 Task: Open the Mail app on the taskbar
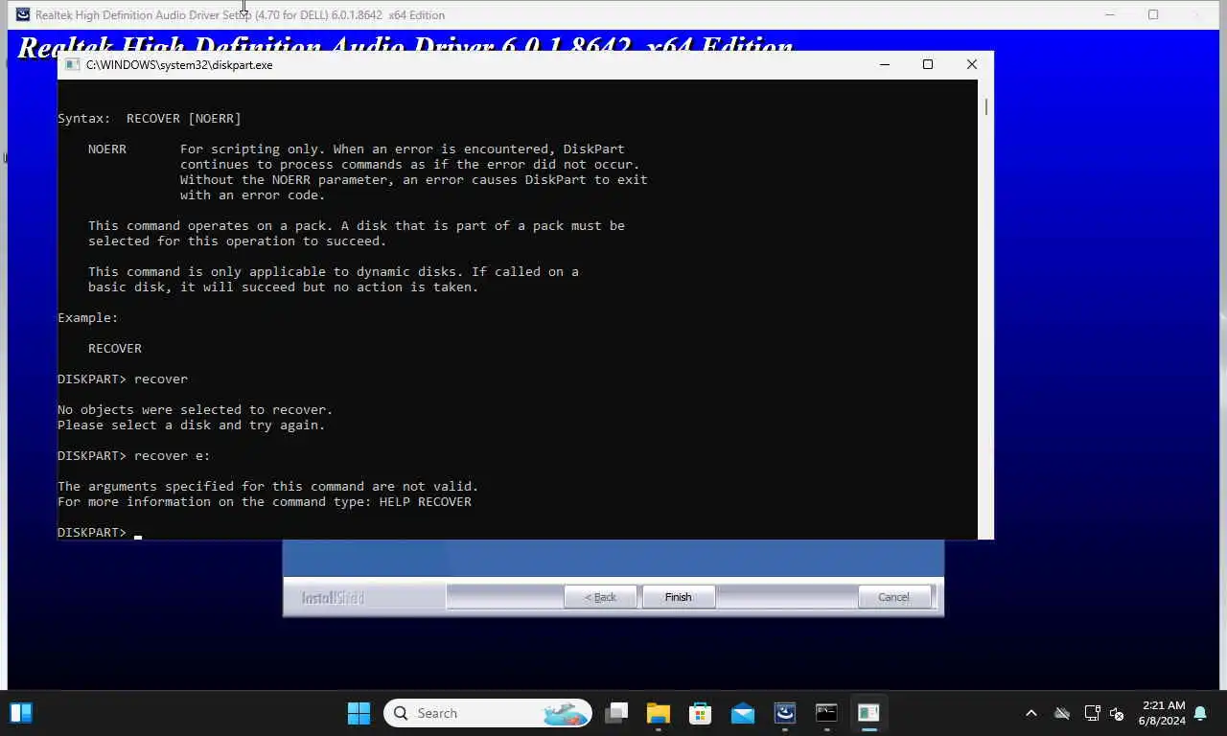pos(743,713)
